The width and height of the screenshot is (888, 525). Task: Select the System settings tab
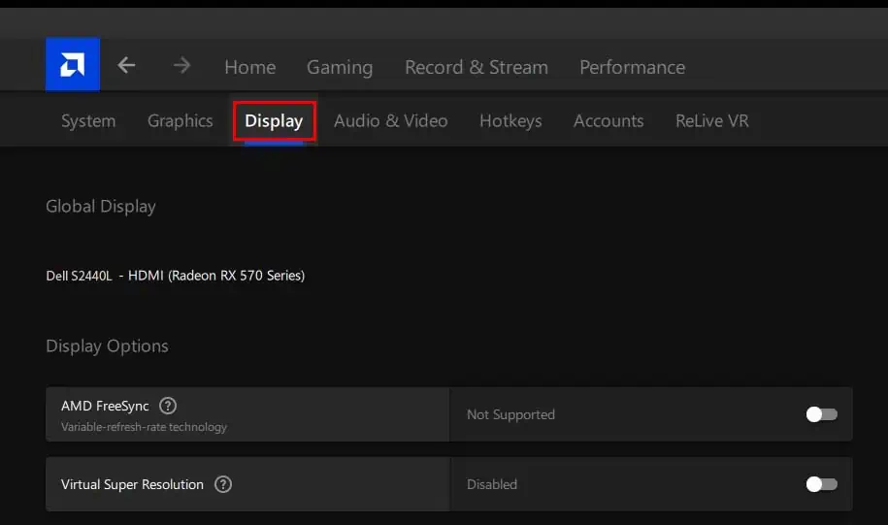point(88,121)
